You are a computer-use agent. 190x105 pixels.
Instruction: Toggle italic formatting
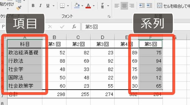click(x=40, y=6)
